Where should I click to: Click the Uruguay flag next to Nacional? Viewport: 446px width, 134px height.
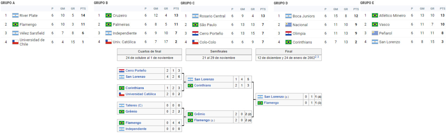288,25
